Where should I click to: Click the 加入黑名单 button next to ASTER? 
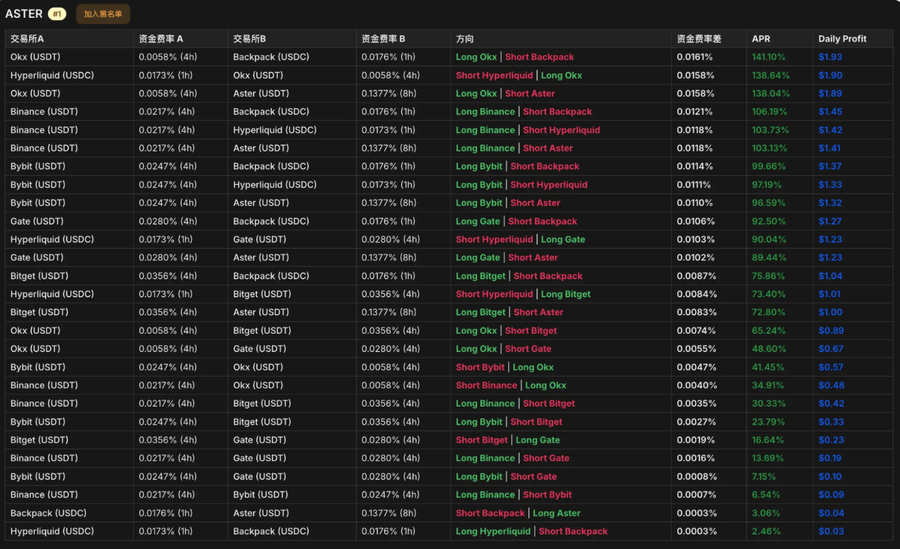(x=103, y=14)
